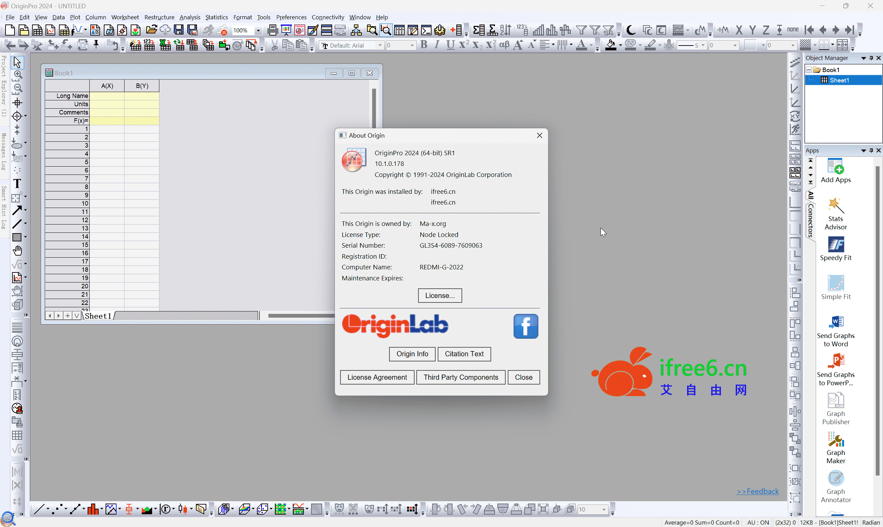
Task: Collapse the Book1 tree node
Action: (809, 70)
